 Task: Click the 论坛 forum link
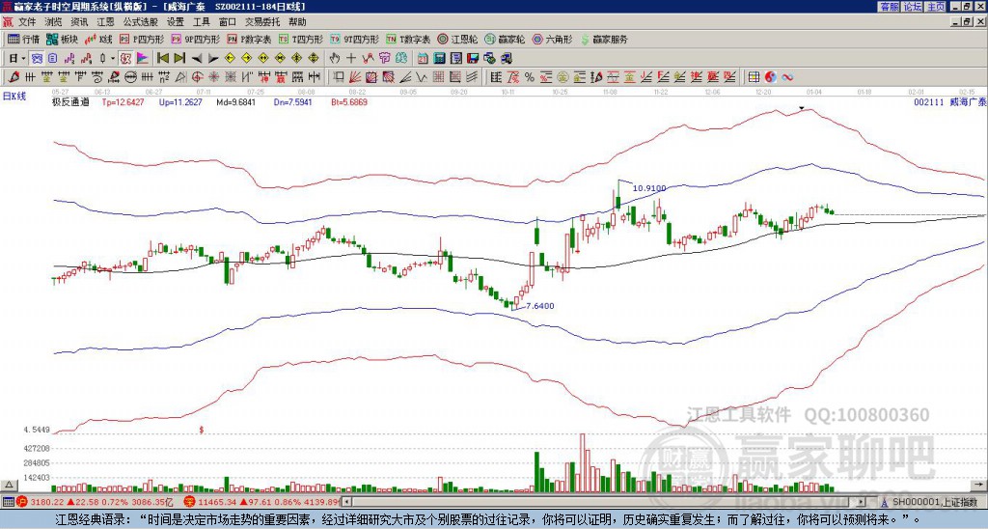(912, 6)
